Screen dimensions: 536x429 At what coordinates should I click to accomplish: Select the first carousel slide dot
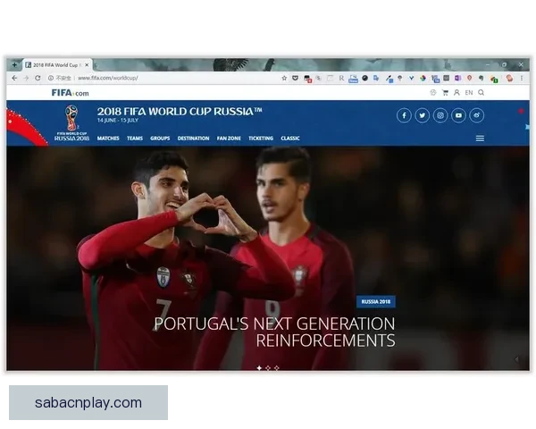[x=259, y=368]
